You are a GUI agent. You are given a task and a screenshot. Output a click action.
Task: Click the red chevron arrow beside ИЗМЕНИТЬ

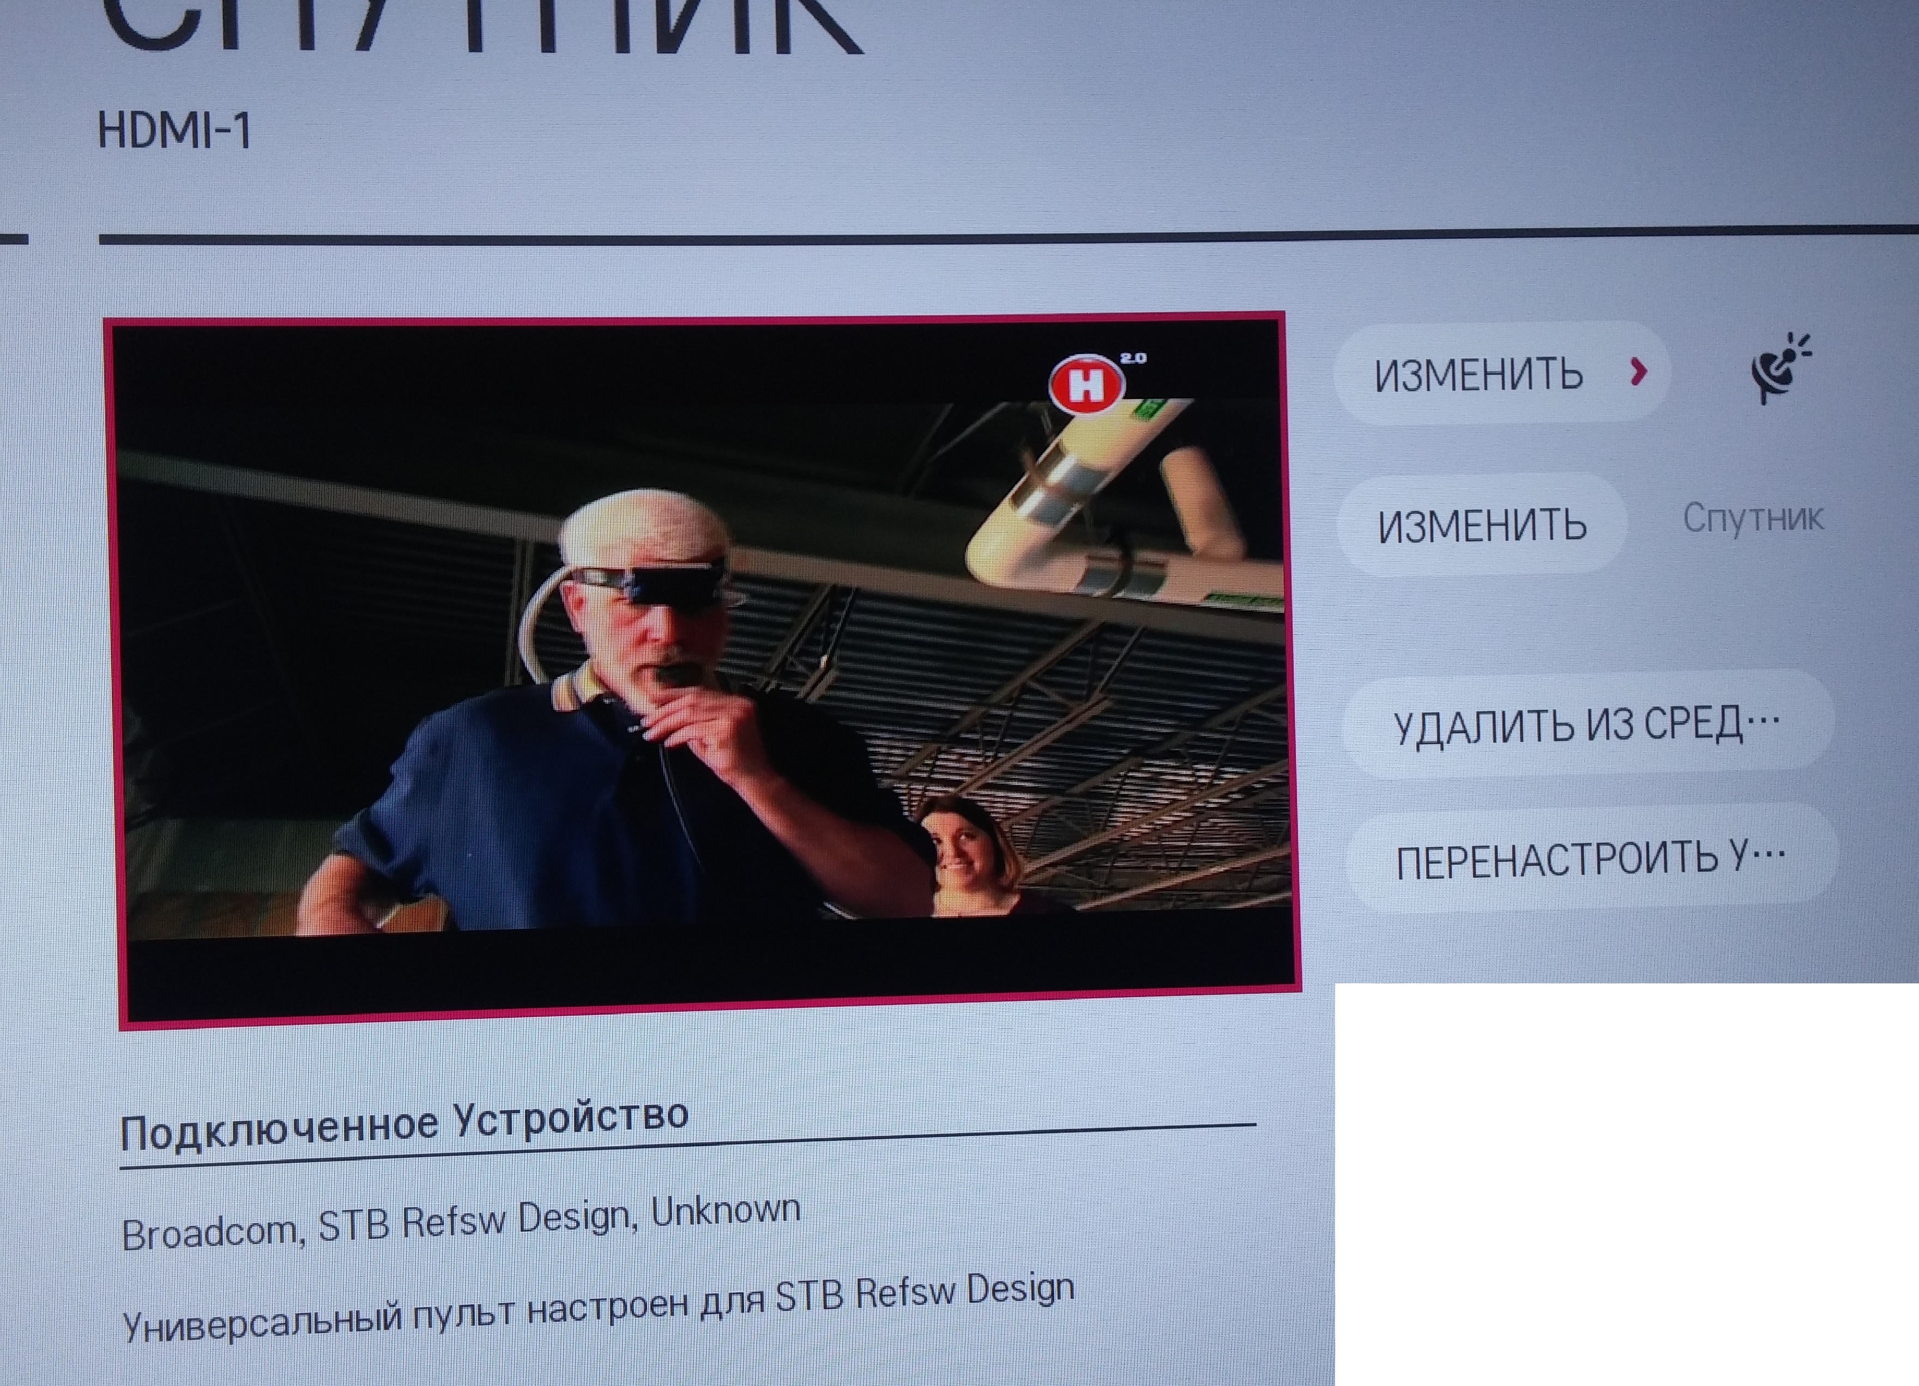click(1639, 371)
